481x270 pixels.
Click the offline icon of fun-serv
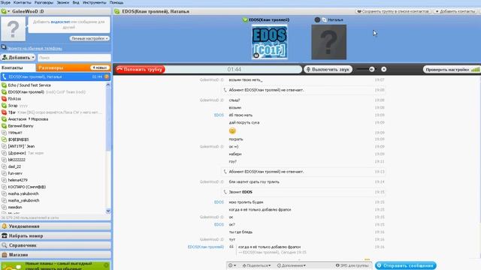point(4,173)
